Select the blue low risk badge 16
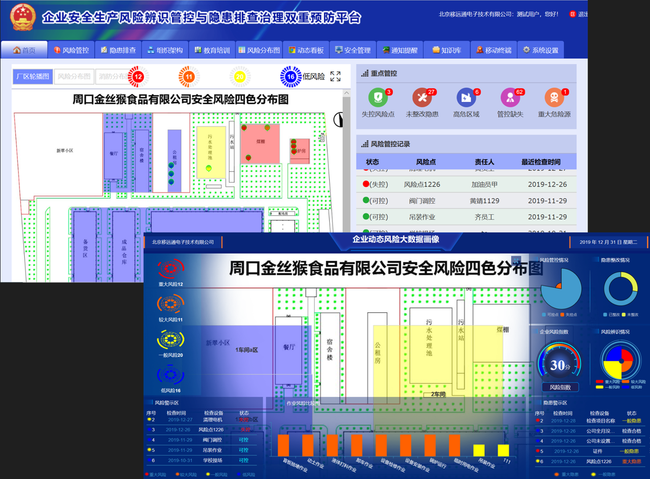The image size is (650, 479). pyautogui.click(x=290, y=76)
